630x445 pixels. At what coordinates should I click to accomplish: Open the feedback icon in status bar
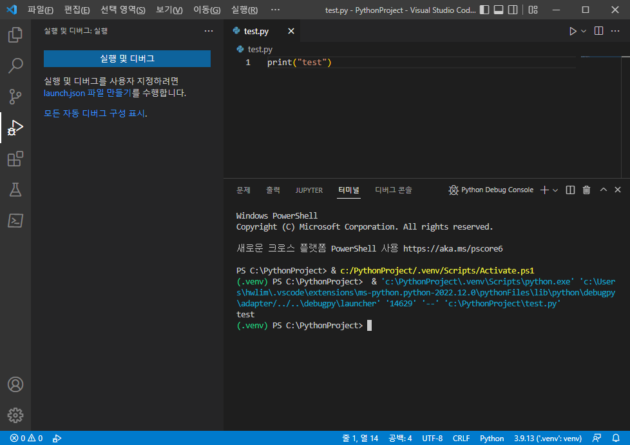coord(597,438)
